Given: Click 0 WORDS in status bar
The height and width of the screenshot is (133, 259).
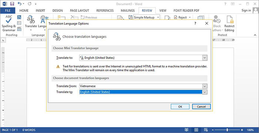Looking at the screenshot, I should (29, 130).
